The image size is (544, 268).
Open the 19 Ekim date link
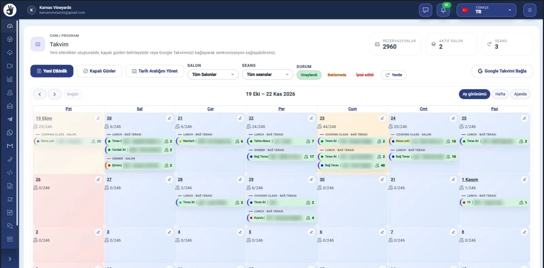tap(44, 118)
